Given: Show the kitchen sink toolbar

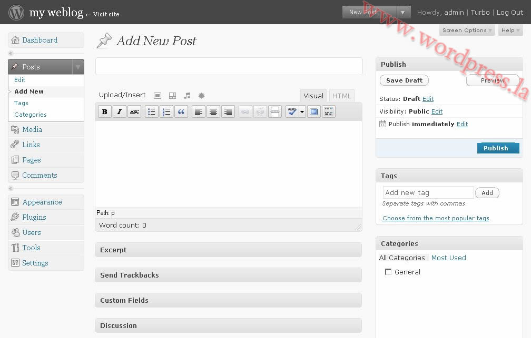Looking at the screenshot, I should (329, 111).
